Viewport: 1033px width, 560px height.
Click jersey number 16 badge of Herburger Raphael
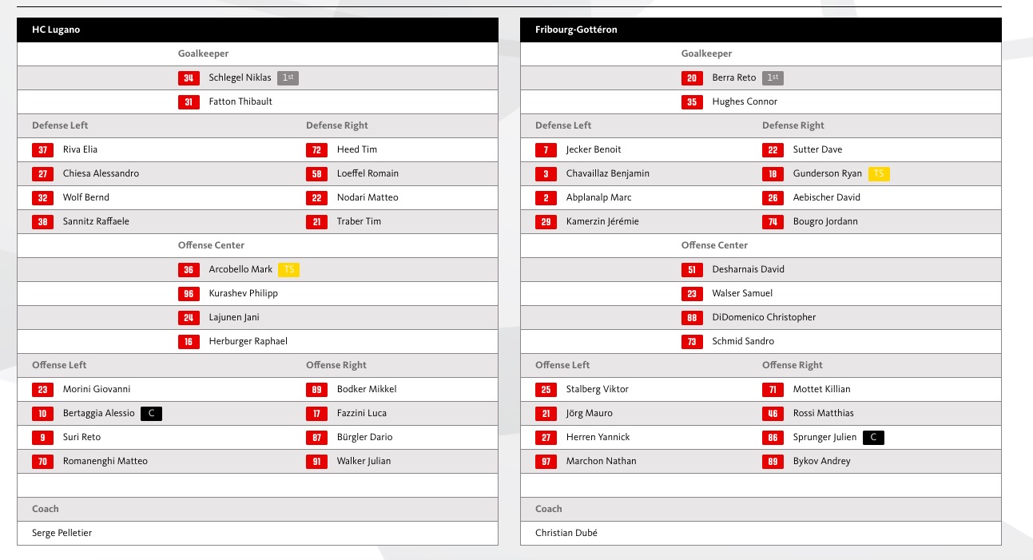[x=189, y=341]
